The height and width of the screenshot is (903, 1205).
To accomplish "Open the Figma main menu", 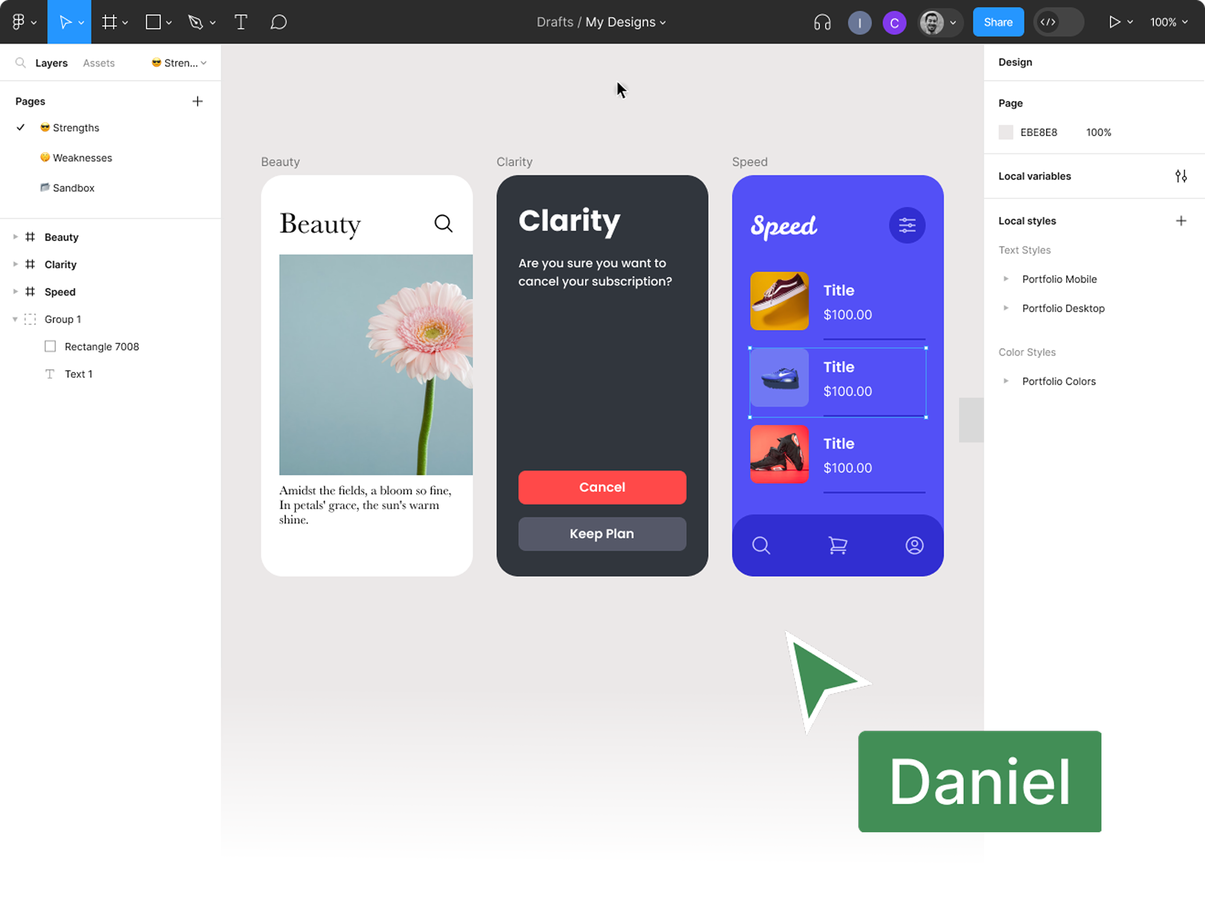I will (x=18, y=22).
